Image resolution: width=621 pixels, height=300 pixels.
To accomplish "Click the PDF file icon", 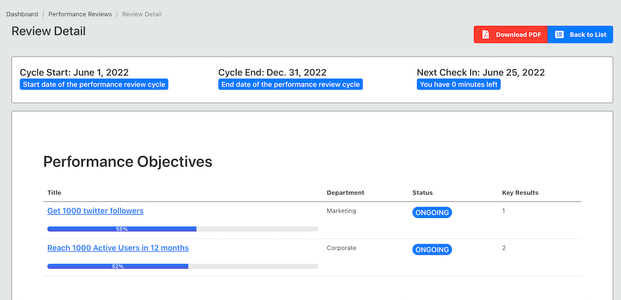I will (x=486, y=34).
